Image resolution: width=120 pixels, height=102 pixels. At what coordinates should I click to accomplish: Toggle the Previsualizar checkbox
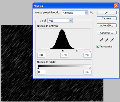pyautogui.click(x=98, y=46)
